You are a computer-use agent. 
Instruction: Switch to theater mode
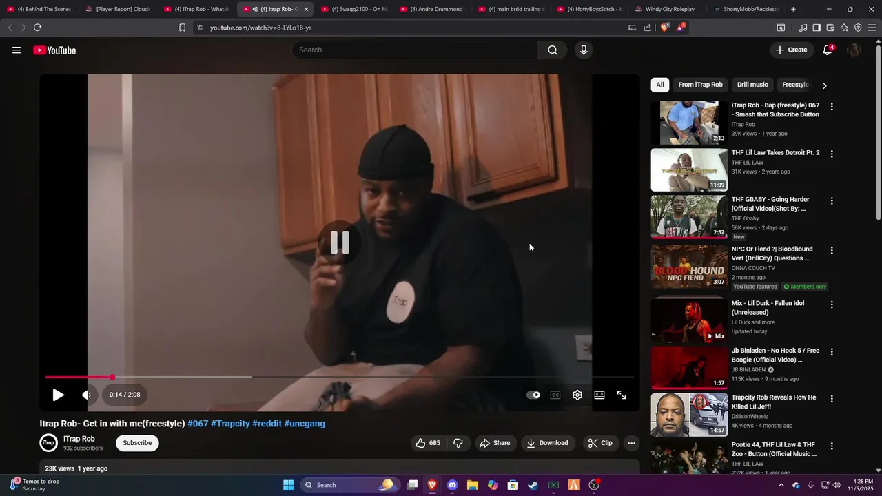click(x=599, y=395)
